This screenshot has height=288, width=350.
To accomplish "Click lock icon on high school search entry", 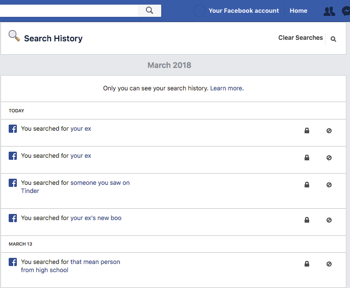I will tap(307, 264).
